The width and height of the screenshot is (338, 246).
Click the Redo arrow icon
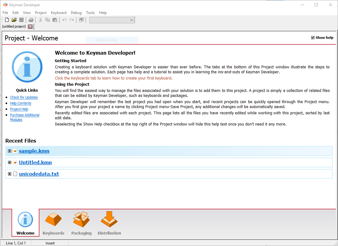click(72, 20)
